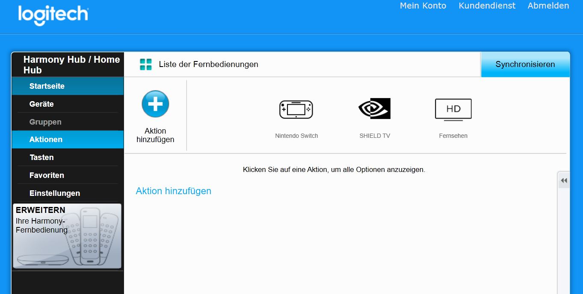Select the Nintendo Switch activity icon
Viewport: 583px width, 294px height.
coord(296,109)
